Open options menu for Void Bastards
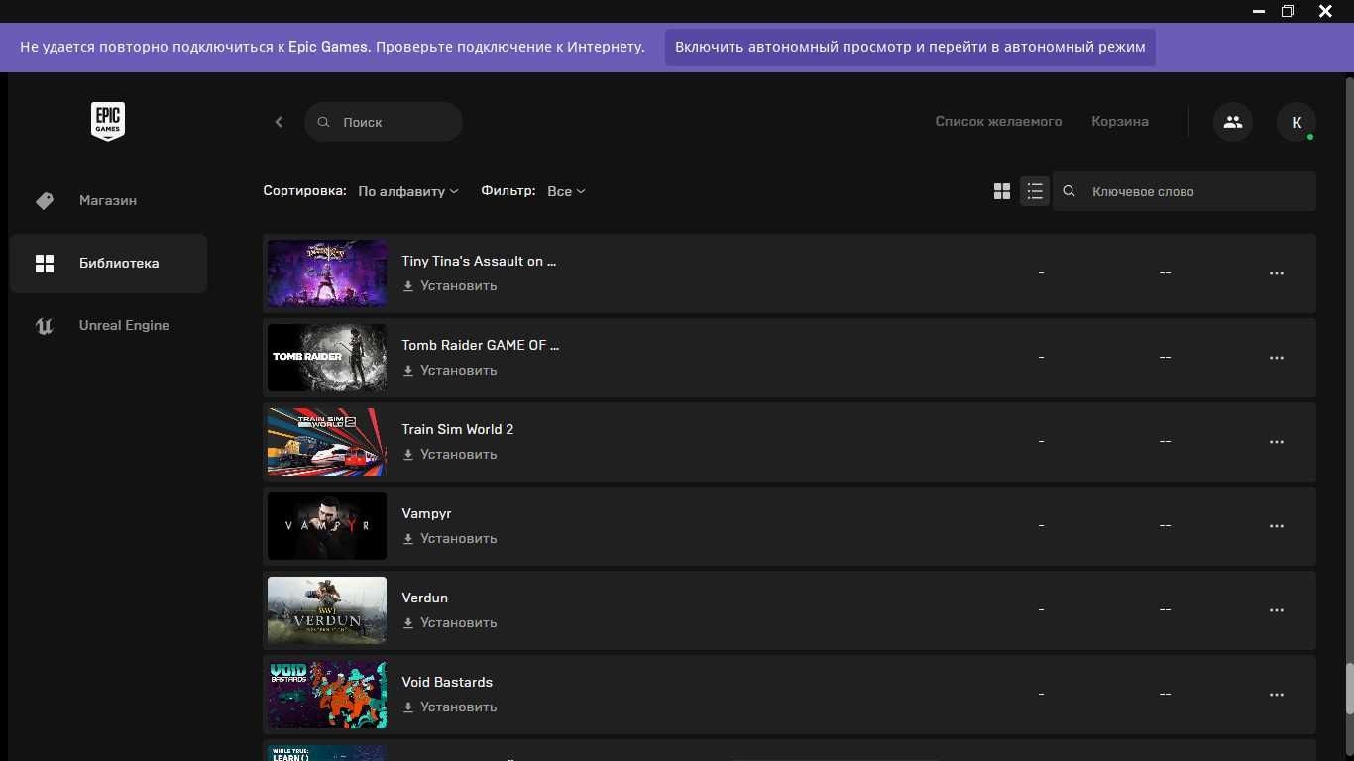This screenshot has height=761, width=1354. click(x=1277, y=694)
